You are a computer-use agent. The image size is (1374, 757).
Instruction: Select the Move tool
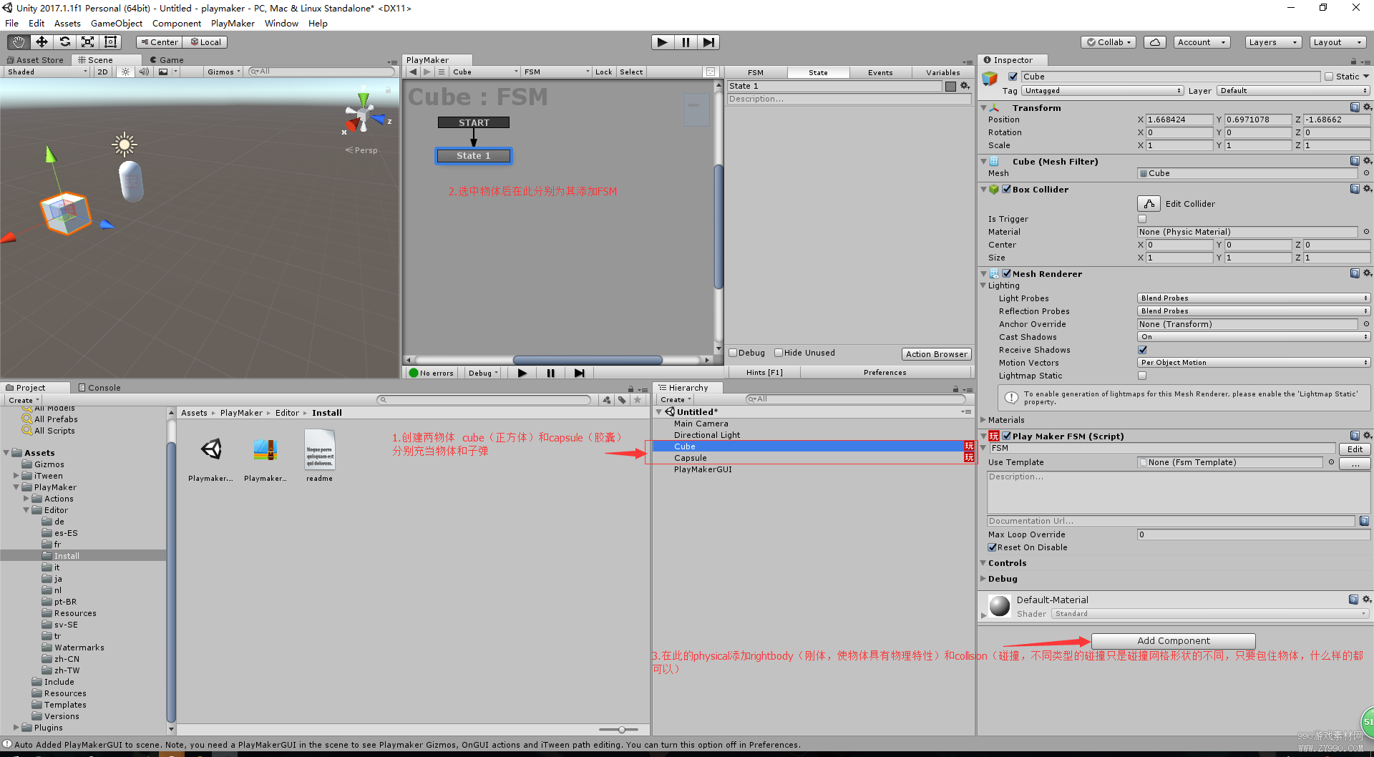[42, 42]
